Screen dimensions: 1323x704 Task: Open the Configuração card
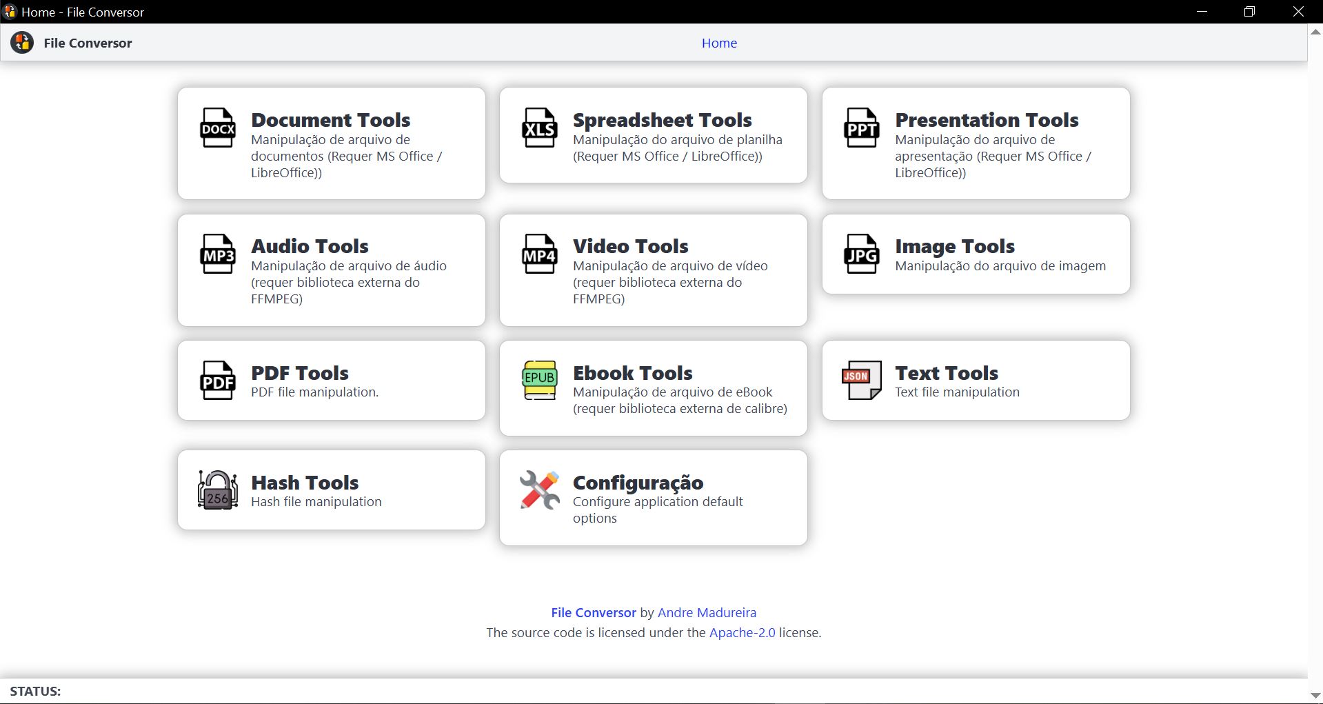coord(653,498)
